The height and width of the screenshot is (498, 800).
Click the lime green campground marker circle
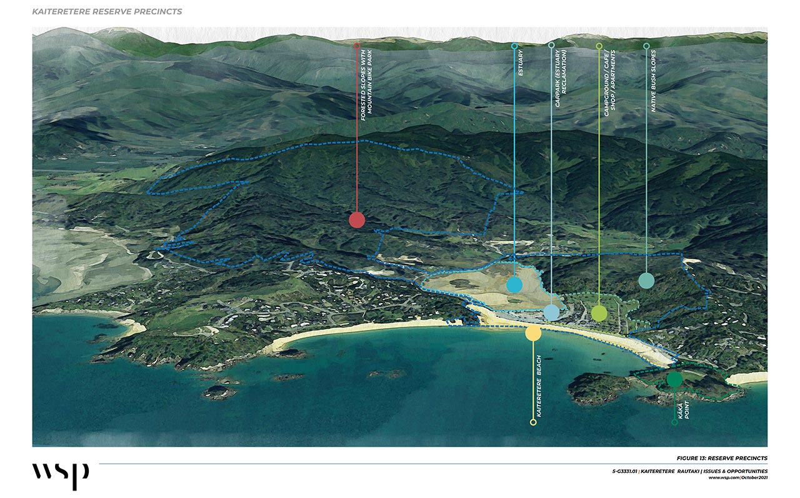pyautogui.click(x=599, y=313)
